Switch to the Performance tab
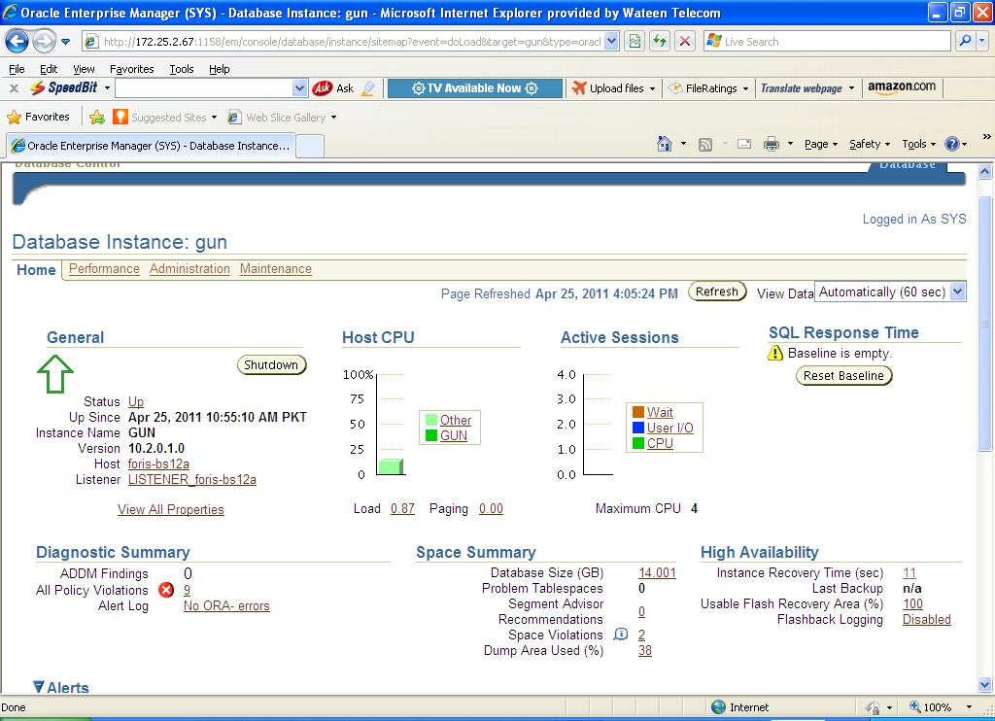 pos(104,269)
